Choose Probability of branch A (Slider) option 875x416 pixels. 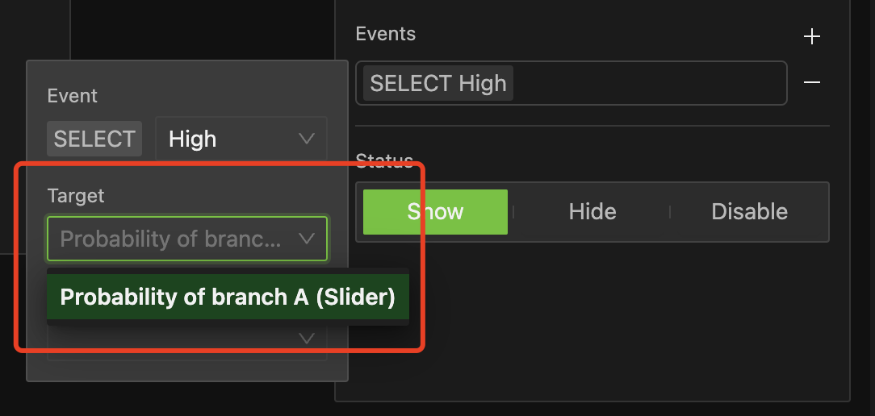pyautogui.click(x=228, y=297)
